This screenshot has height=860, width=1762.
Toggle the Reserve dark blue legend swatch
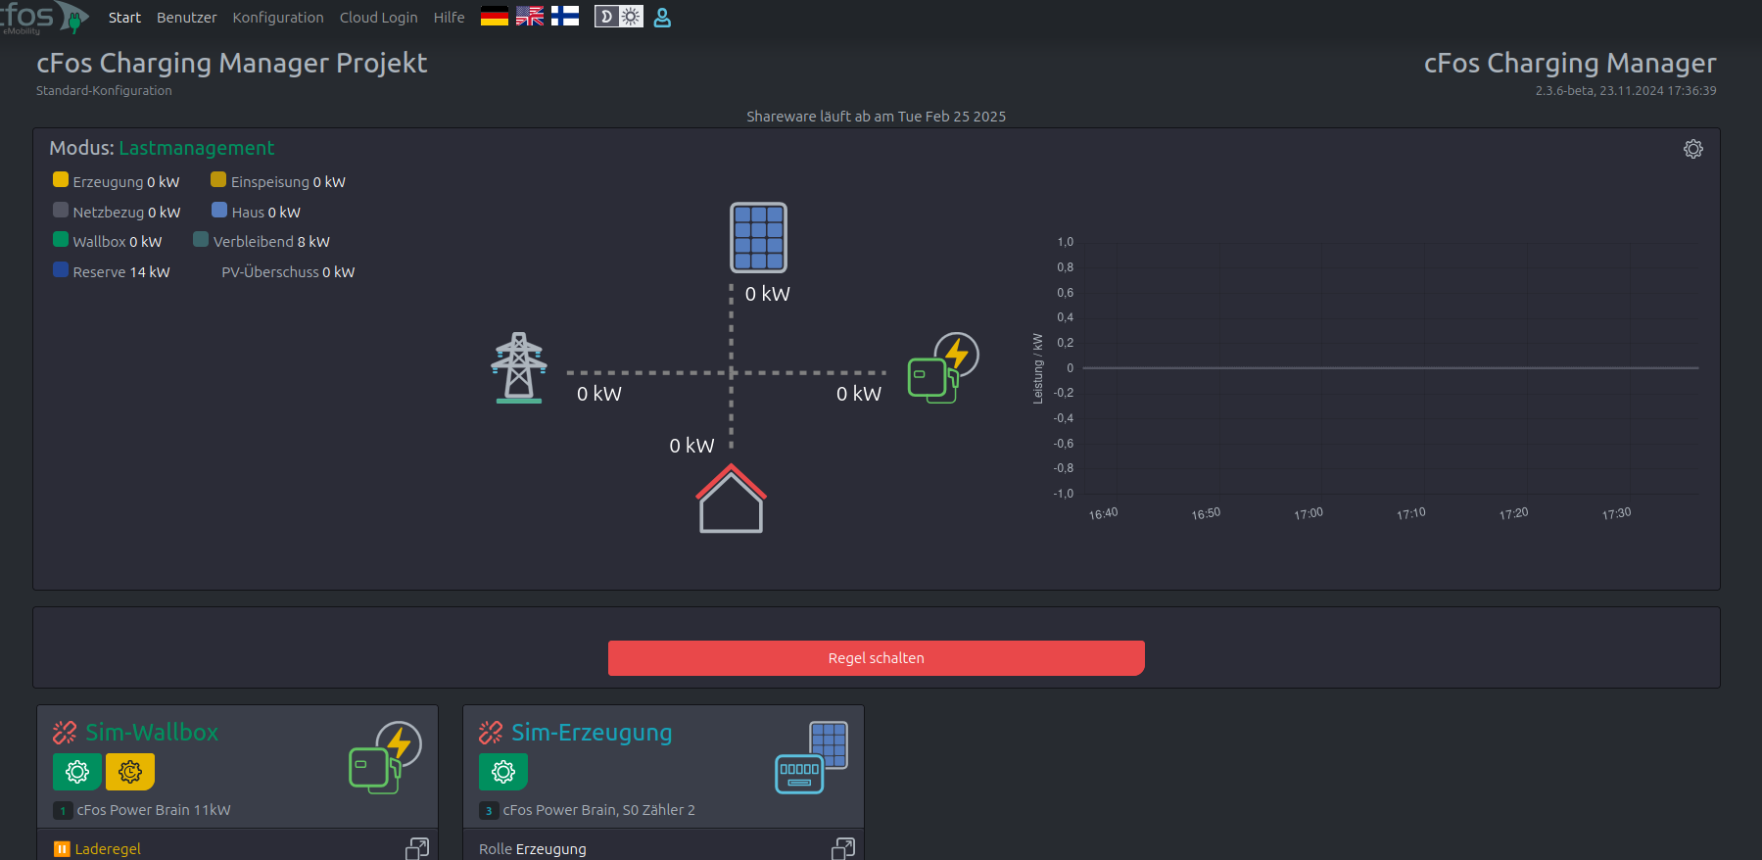click(61, 270)
